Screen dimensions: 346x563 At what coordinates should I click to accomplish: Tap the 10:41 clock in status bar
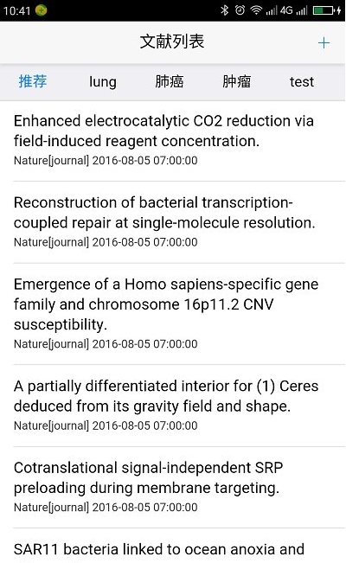pyautogui.click(x=17, y=10)
